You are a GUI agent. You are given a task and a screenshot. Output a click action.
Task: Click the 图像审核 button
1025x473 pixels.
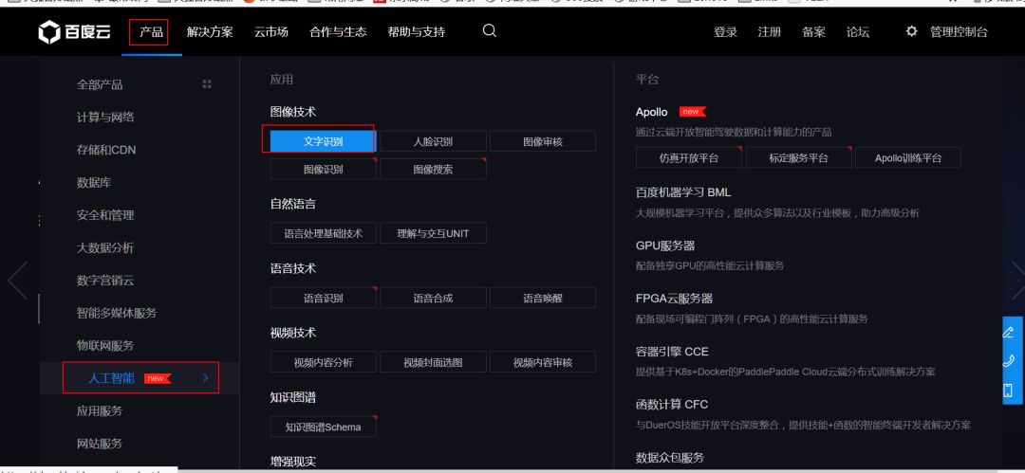tap(543, 141)
